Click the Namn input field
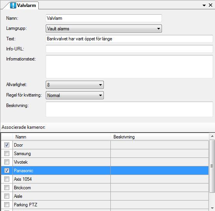The image size is (215, 211). tap(104, 18)
